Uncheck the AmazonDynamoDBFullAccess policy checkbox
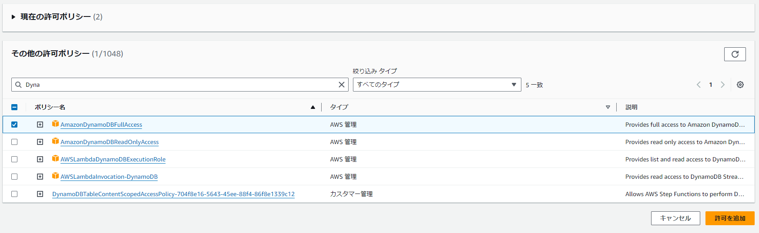Image resolution: width=759 pixels, height=233 pixels. tap(14, 125)
